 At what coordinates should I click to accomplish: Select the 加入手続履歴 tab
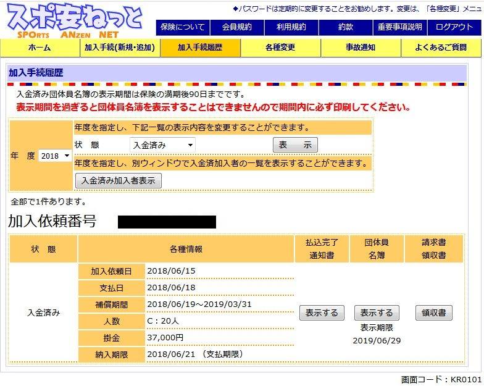[200, 48]
